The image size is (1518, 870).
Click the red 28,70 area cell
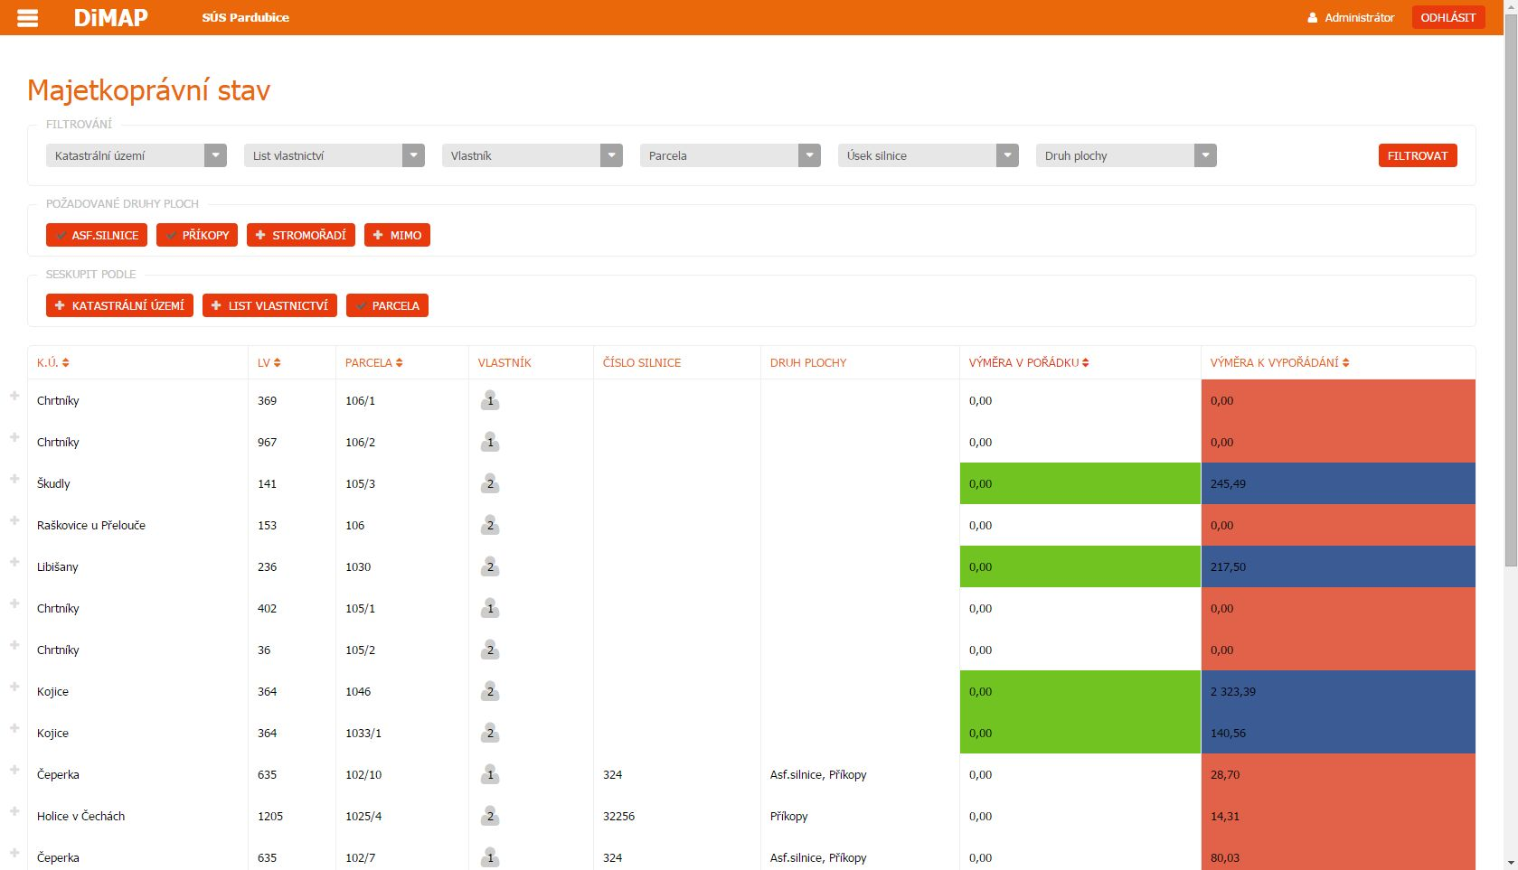[1338, 774]
